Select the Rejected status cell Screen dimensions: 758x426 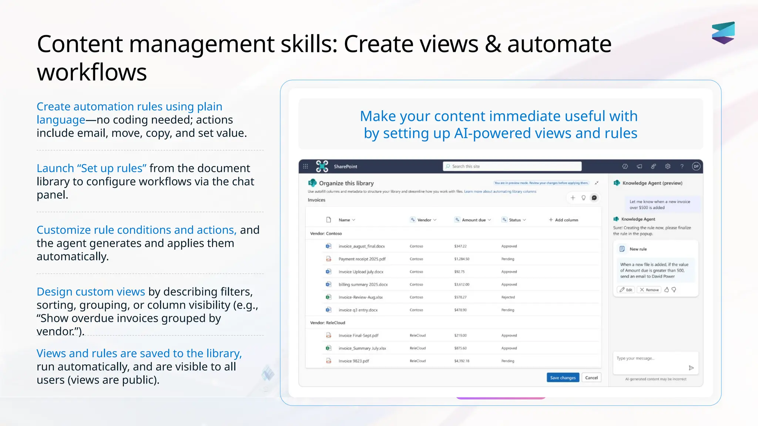click(508, 297)
